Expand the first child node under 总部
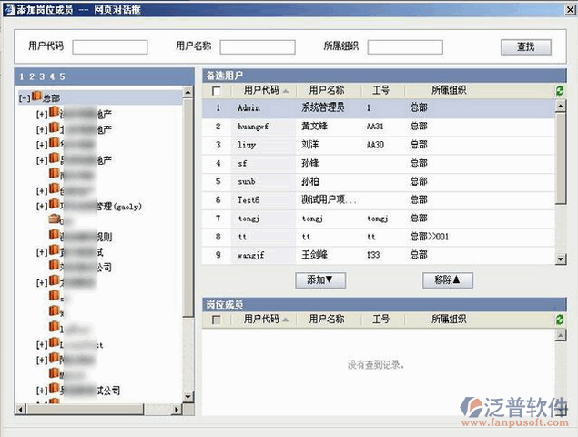Viewport: 578px width, 437px height. tap(41, 114)
